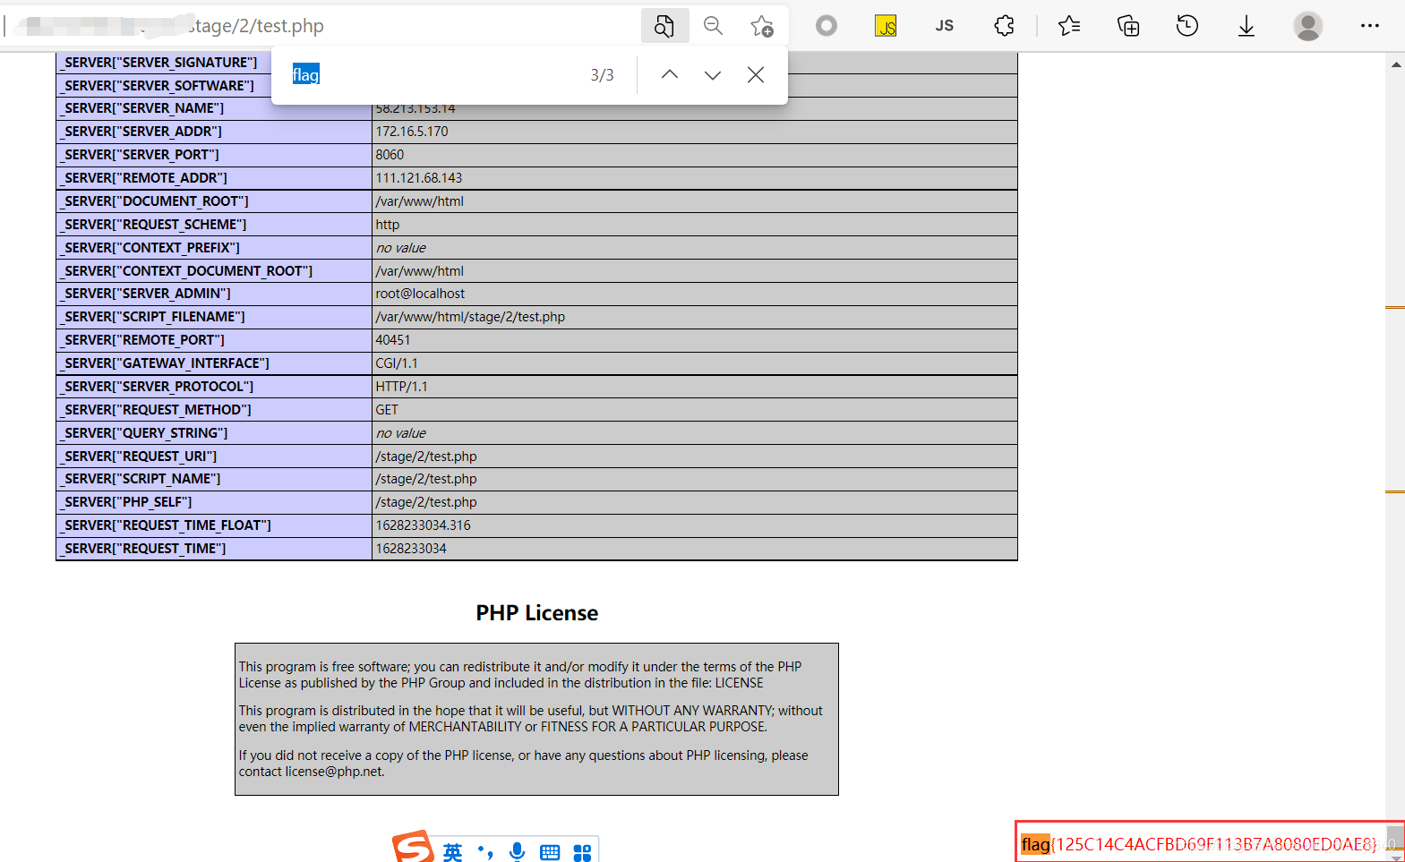Click the Sogou input method S logo
1405x862 pixels.
[414, 847]
